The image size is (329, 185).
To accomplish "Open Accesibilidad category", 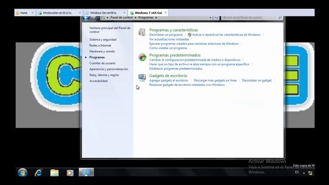I will [x=98, y=81].
